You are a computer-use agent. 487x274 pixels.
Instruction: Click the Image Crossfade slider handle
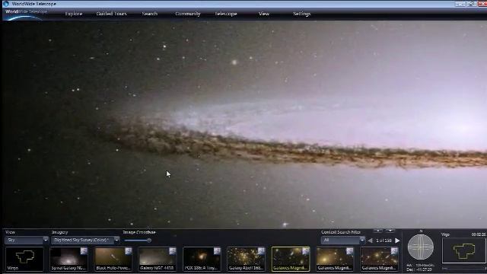(149, 241)
